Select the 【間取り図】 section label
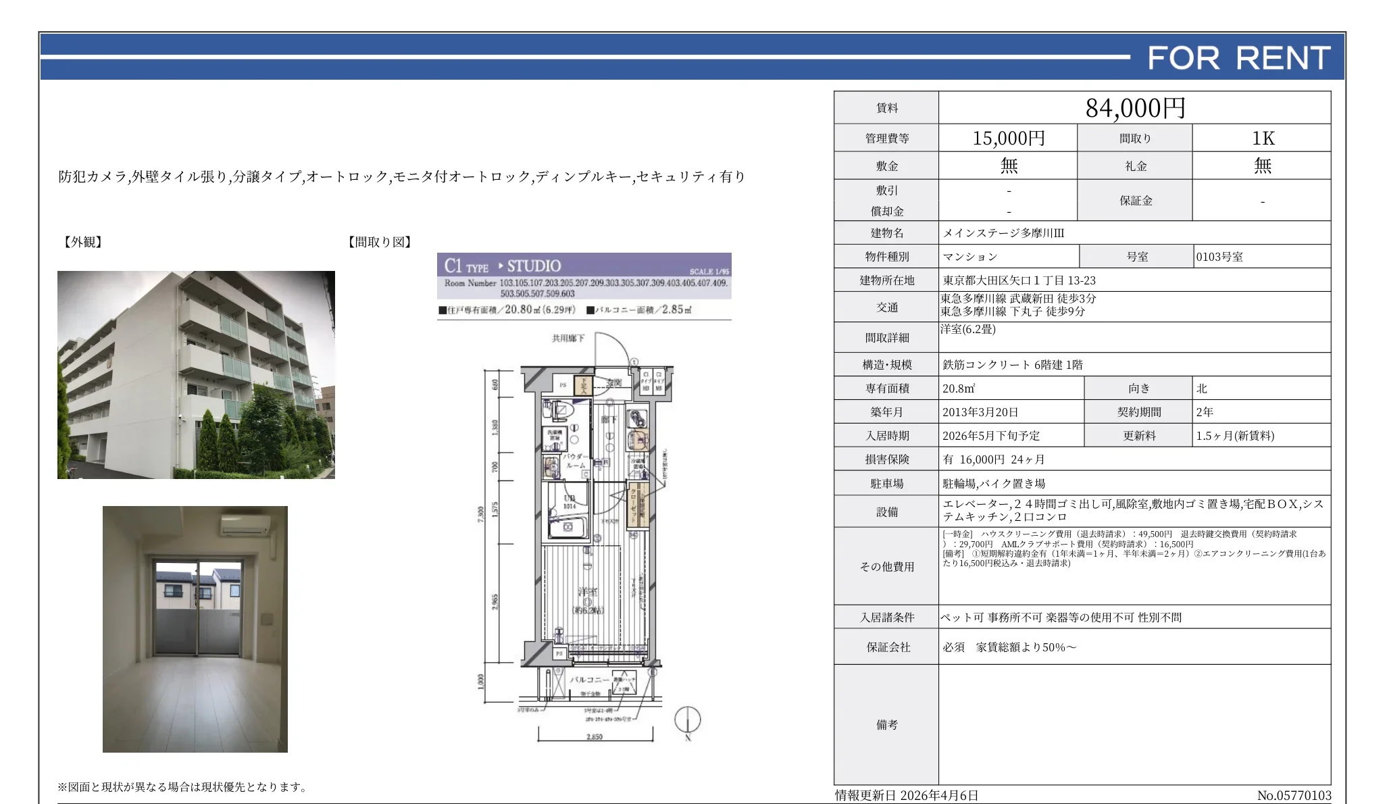Image resolution: width=1389 pixels, height=804 pixels. click(x=379, y=242)
